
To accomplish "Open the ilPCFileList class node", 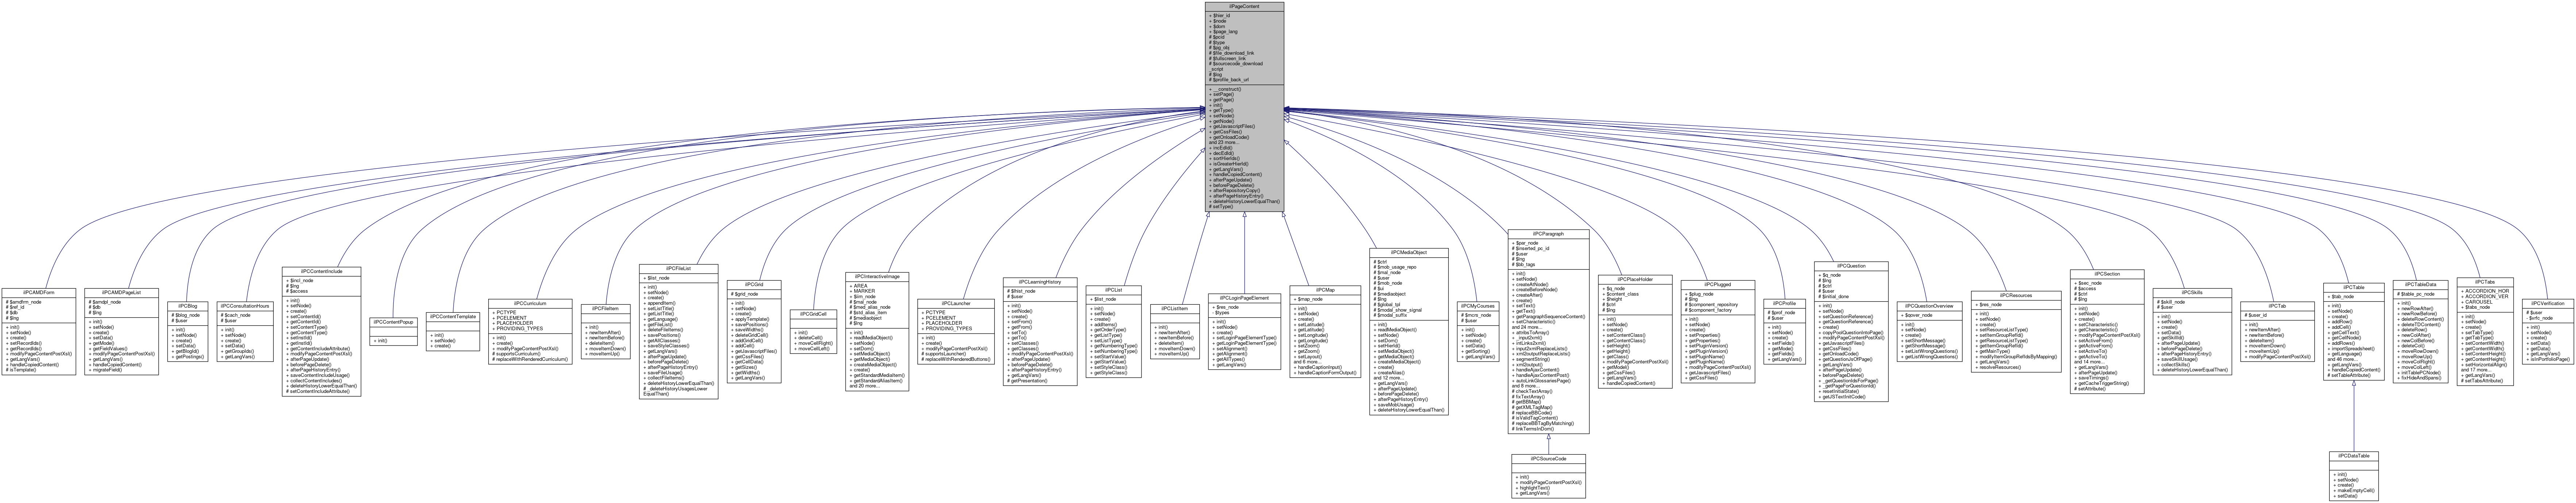I will click(678, 331).
